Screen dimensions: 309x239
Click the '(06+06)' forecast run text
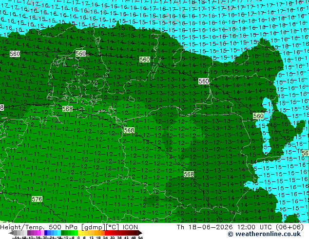pos(290,227)
